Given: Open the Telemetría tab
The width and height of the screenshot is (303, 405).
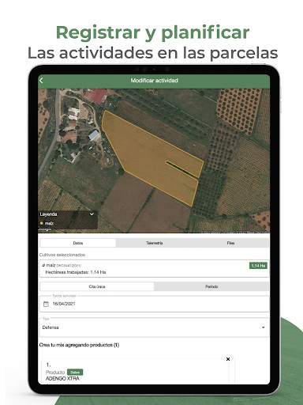Looking at the screenshot, I should (x=155, y=243).
